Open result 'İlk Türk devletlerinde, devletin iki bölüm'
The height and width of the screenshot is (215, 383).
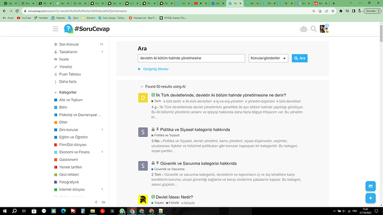point(221,95)
